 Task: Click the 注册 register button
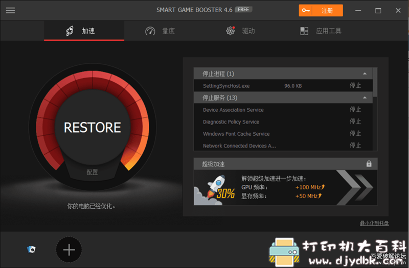(321, 10)
